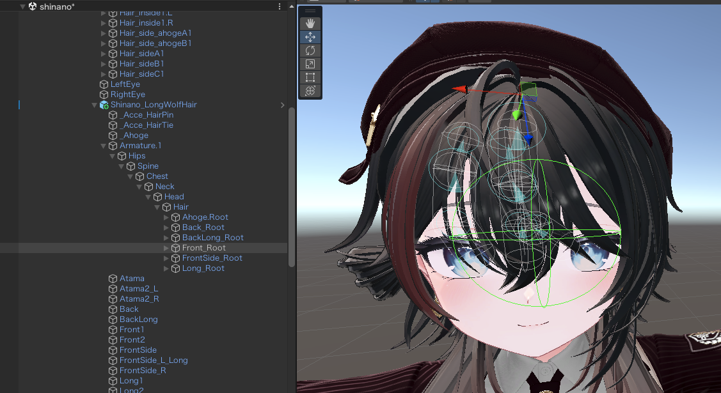Select the FrontSide_L_Long object
721x393 pixels.
pyautogui.click(x=154, y=360)
